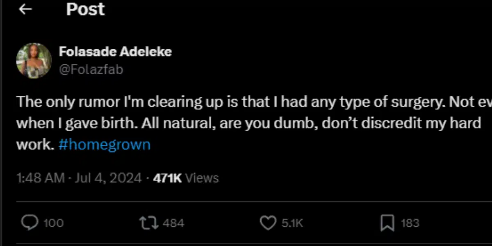
Task: Like the post with the heart icon
Action: (x=268, y=223)
